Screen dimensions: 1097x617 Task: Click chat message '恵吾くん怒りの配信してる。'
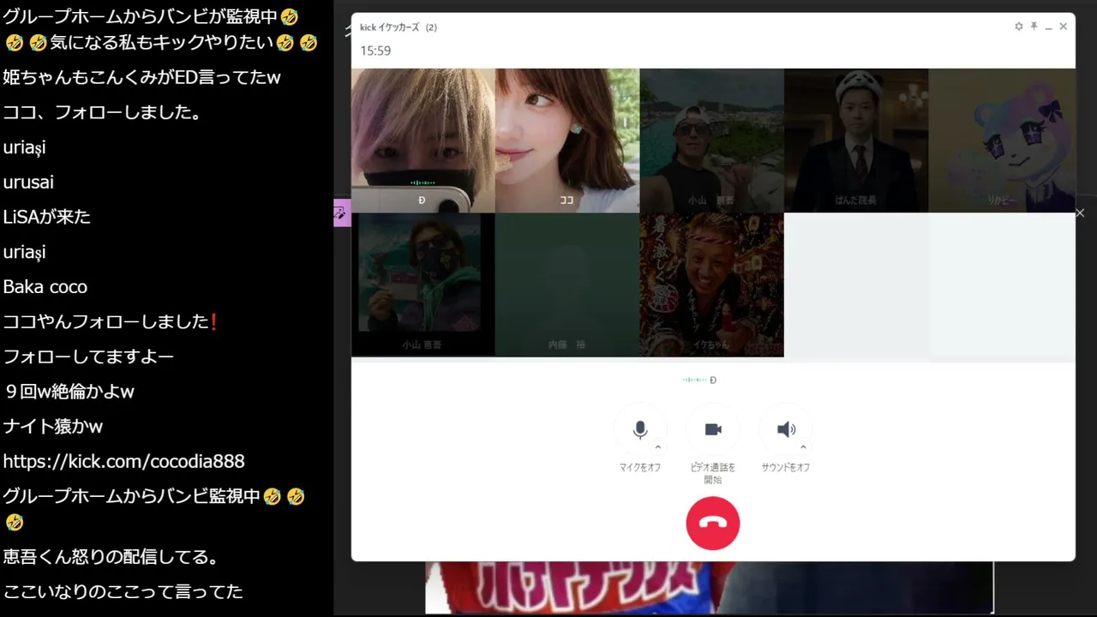[x=111, y=557]
